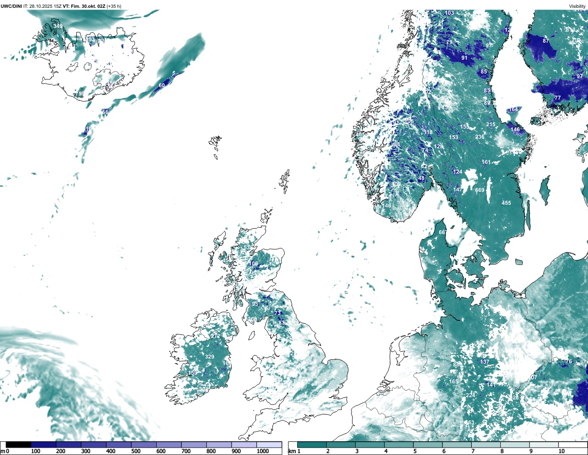Click the '103' value at top of Scandinavia

pyautogui.click(x=449, y=13)
